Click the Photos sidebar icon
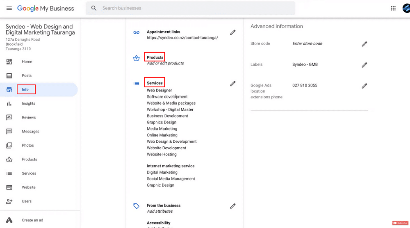Screen dimensions: 410x228 click(9, 146)
